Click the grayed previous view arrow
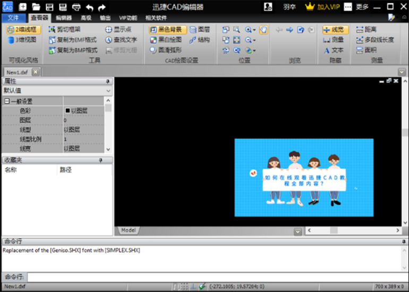The height and width of the screenshot is (292, 409). 279,30
